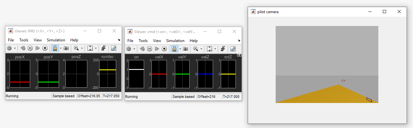Expand gear dropdown arrow in IMU viewer
413x128 pixels.
point(15,48)
